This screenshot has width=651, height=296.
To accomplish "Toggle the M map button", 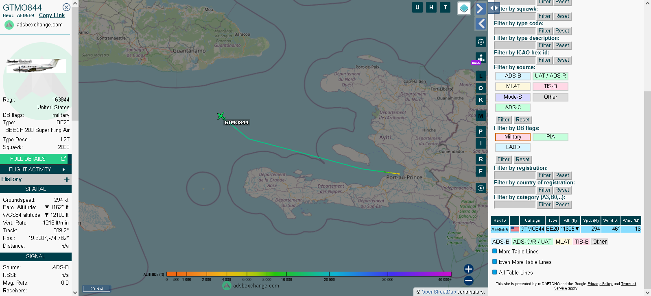I will coord(481,116).
